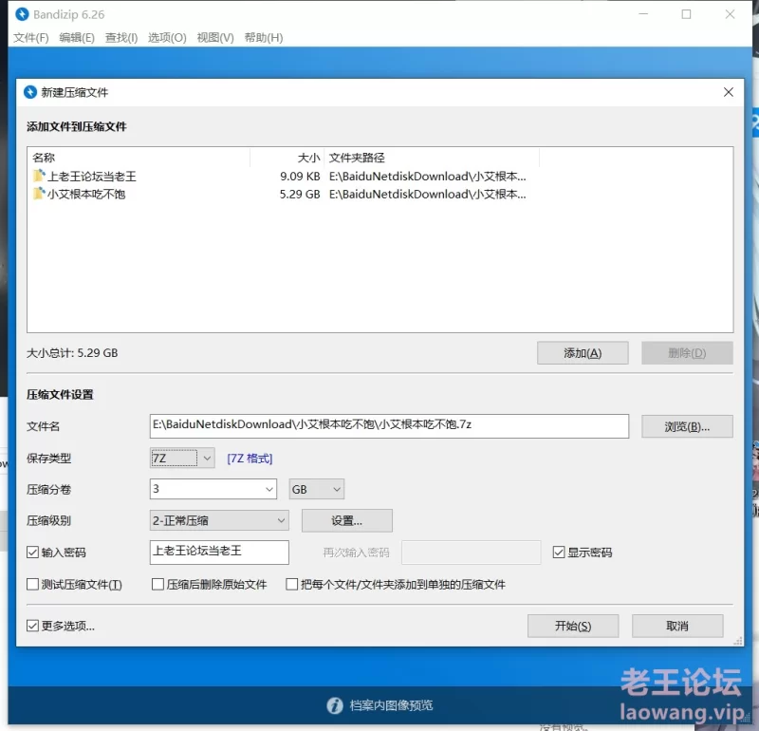Expand the 压缩级别 dropdown
Viewport: 759px width, 731px height.
pyautogui.click(x=281, y=520)
